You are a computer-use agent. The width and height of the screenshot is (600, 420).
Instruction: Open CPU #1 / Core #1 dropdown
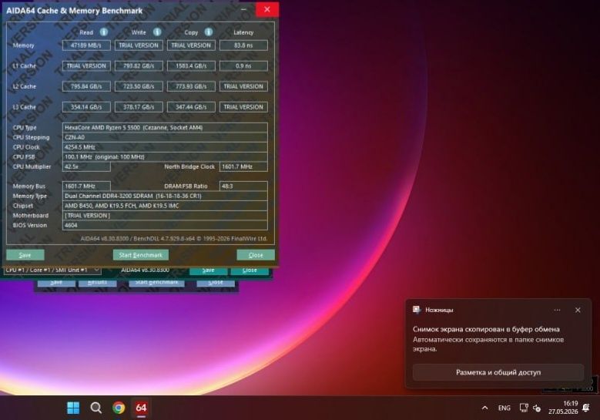pyautogui.click(x=52, y=270)
